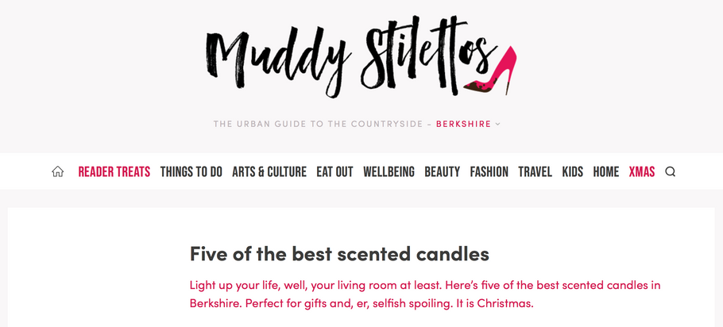Navigate to the Travel section
Viewport: 723px width, 327px height.
point(535,171)
